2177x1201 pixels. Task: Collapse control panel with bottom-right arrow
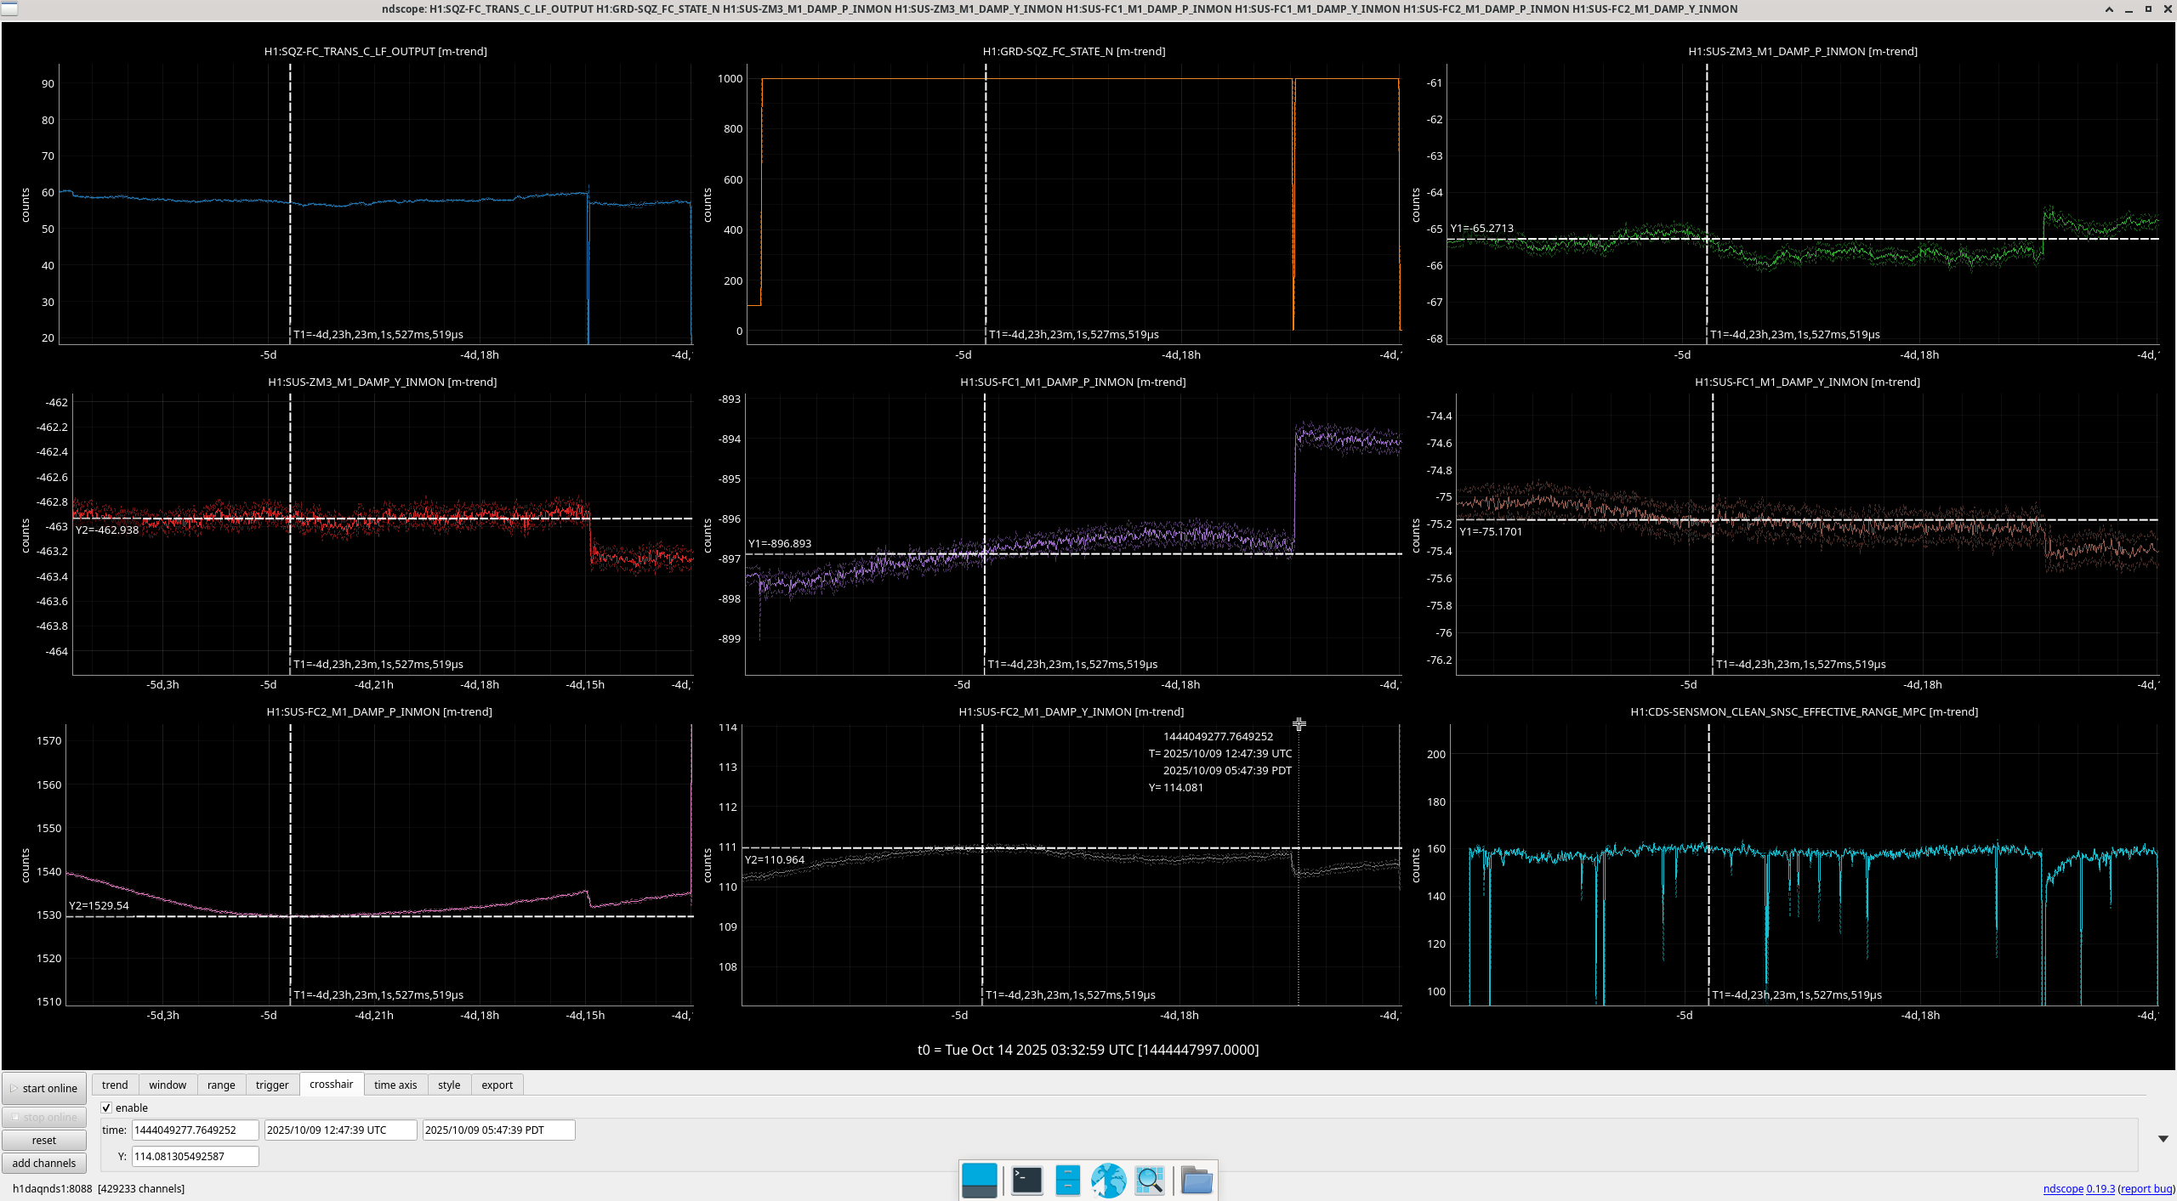pos(2163,1139)
